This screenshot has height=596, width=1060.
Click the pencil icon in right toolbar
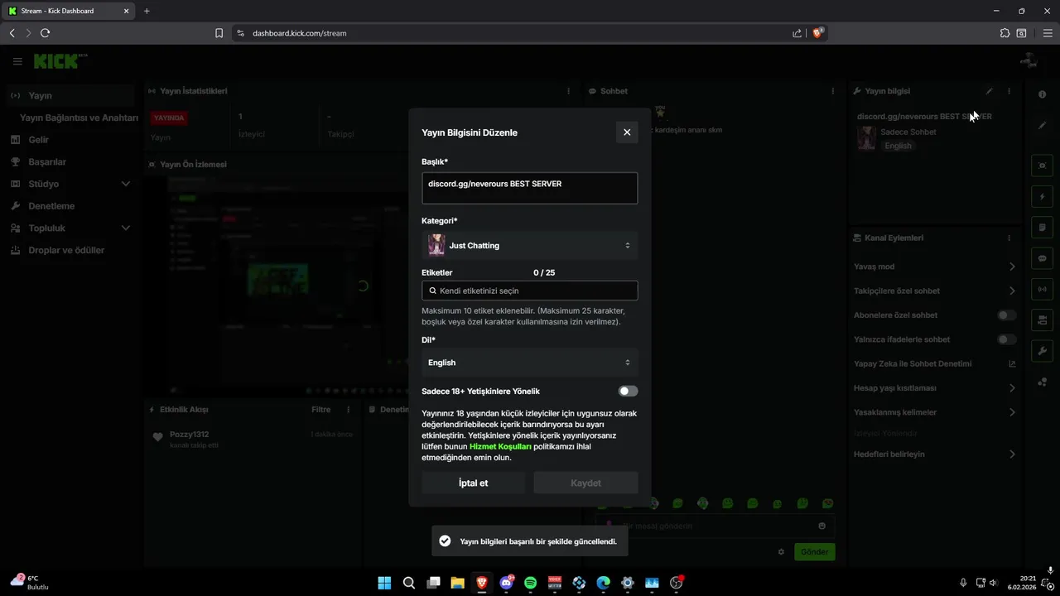(x=1042, y=126)
